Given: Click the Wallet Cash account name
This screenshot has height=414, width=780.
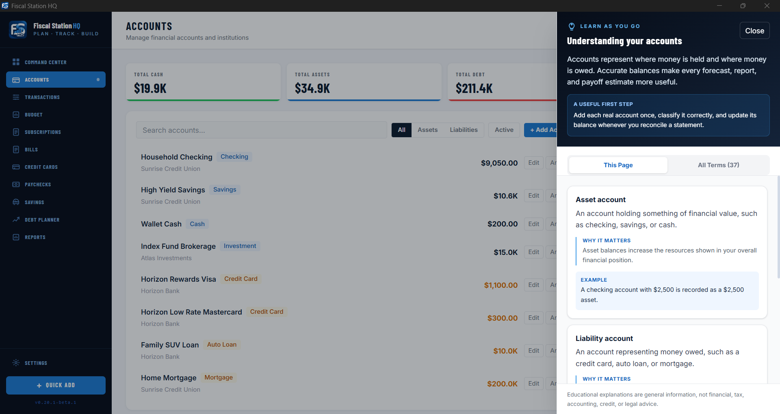Looking at the screenshot, I should point(161,224).
